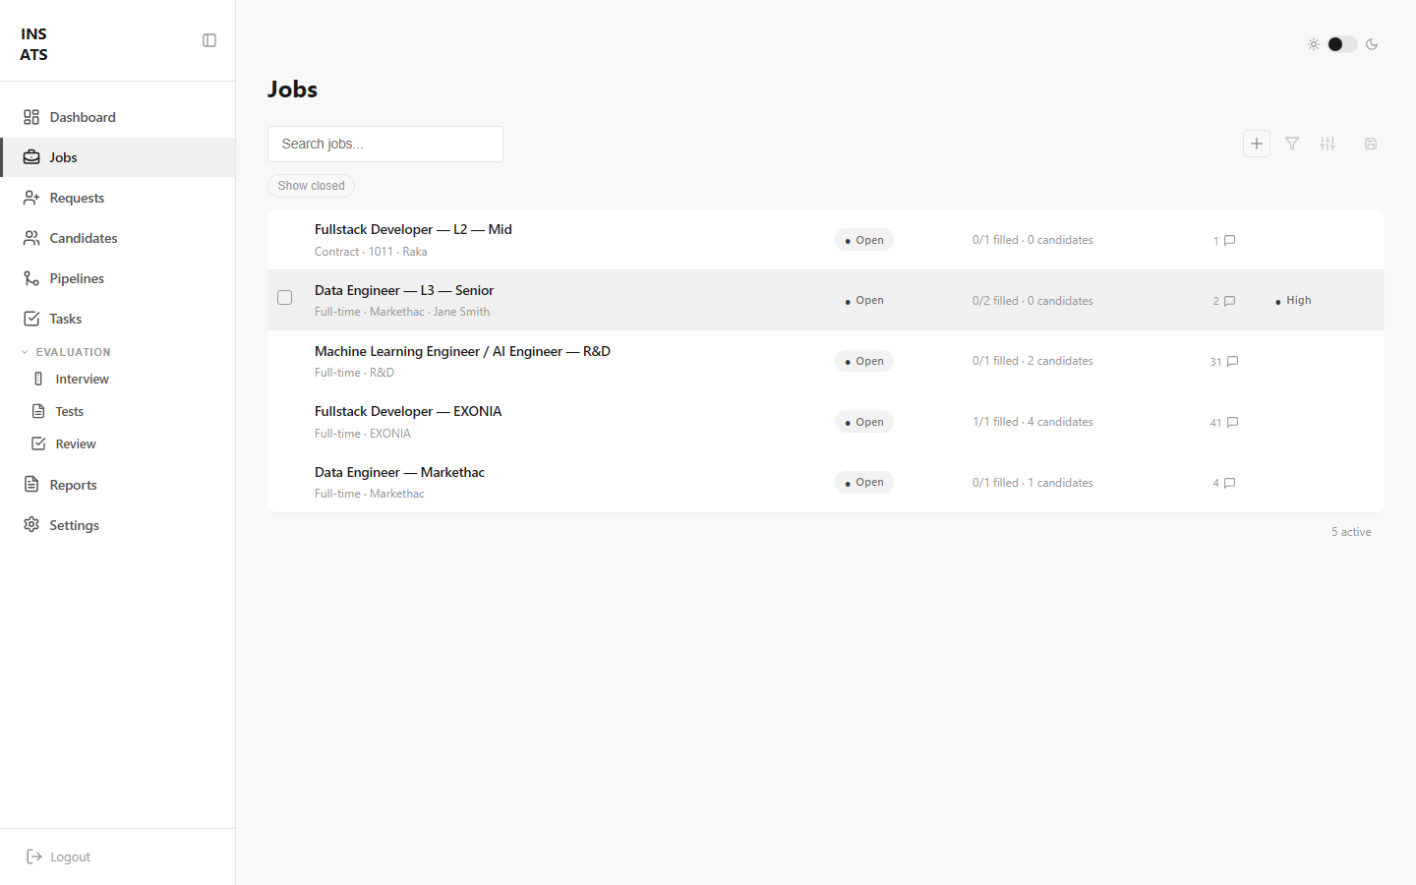This screenshot has height=885, width=1416.
Task: Open the Data Engineer — L3 — Senior job
Action: [404, 290]
